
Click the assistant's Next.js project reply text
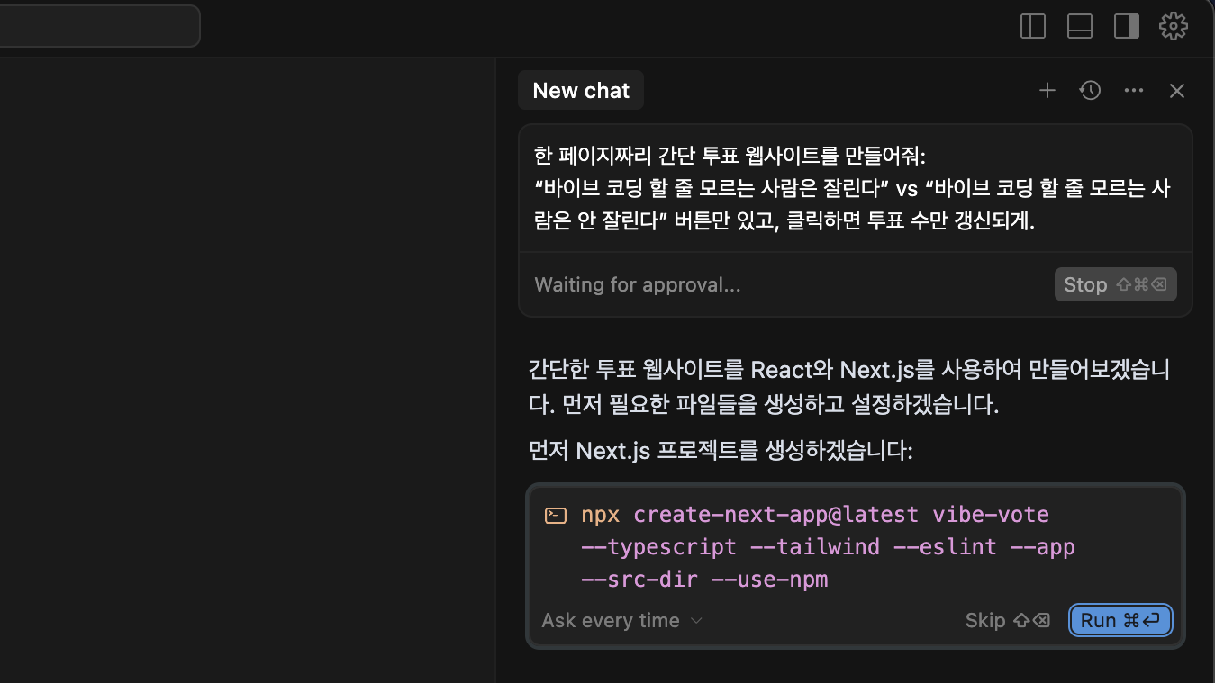(x=851, y=387)
